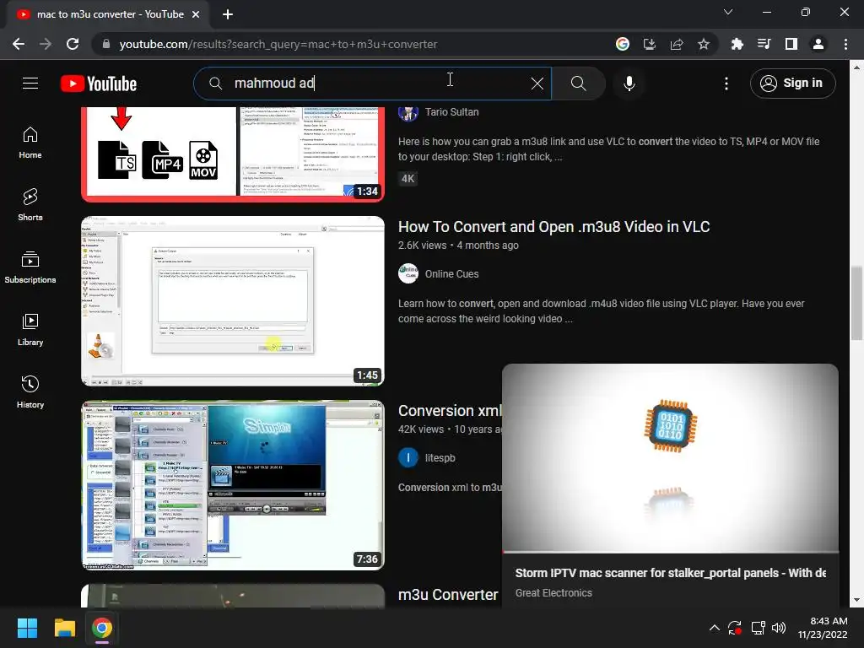Viewport: 864px width, 648px height.
Task: Click the install app icon in address bar
Action: (x=650, y=44)
